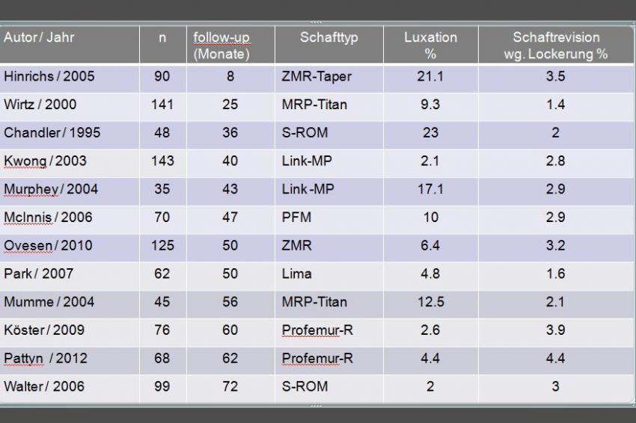Grab the top-center table resize handle
The height and width of the screenshot is (423, 636).
(316, 22)
